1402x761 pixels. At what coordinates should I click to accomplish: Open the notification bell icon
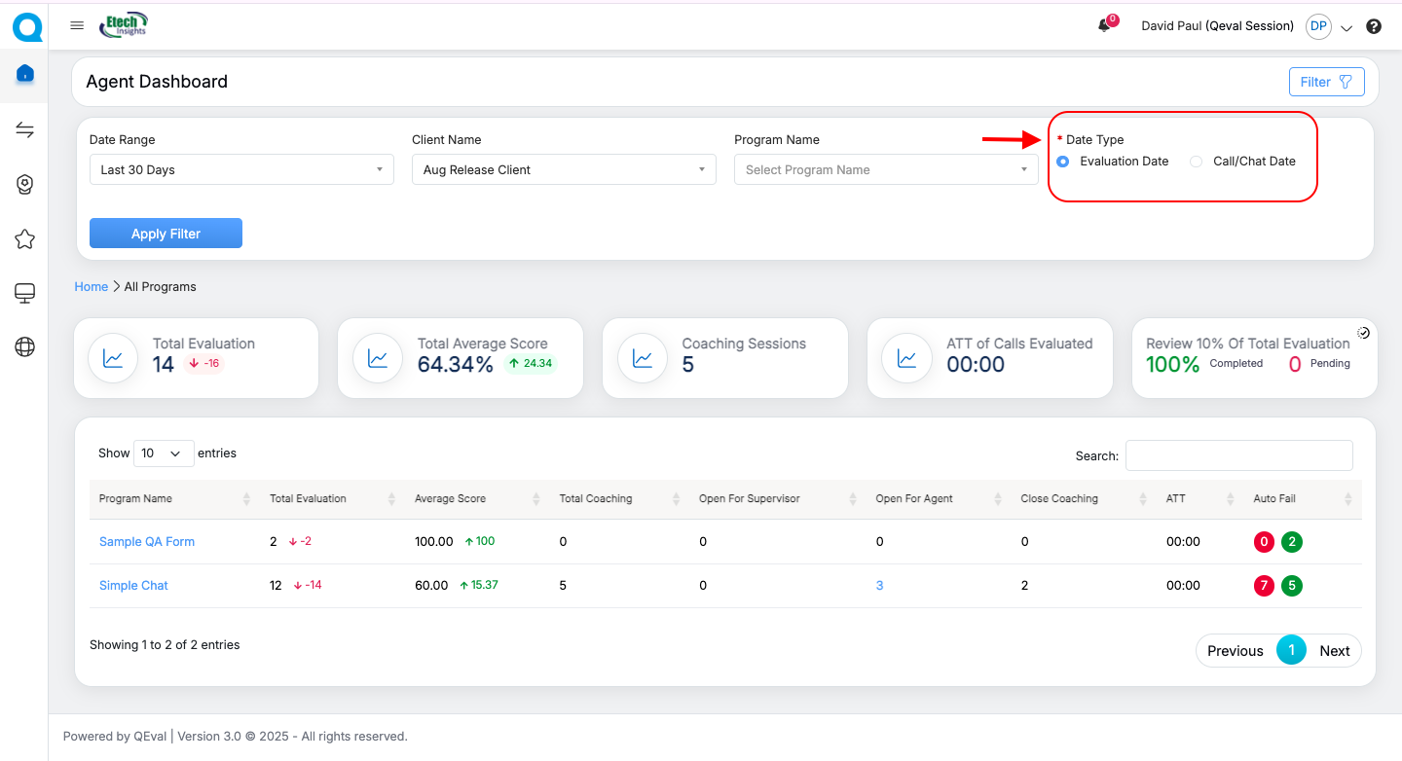[x=1104, y=26]
